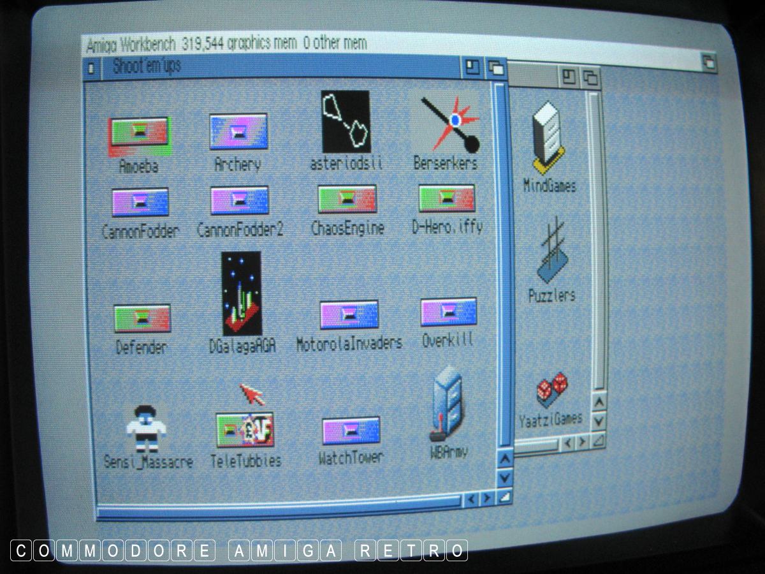Click the Shoot'em'ups right scroll arrow
765x574 pixels.
tap(487, 497)
